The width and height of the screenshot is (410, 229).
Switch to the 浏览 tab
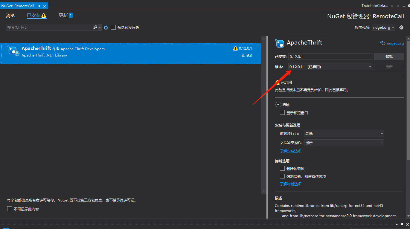[x=10, y=16]
